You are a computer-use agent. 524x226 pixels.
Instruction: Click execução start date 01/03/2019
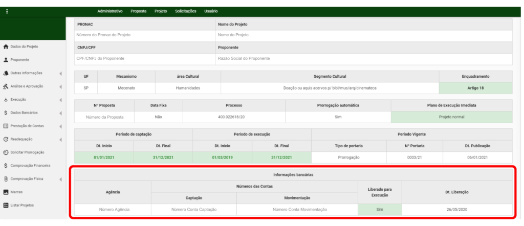[222, 157]
